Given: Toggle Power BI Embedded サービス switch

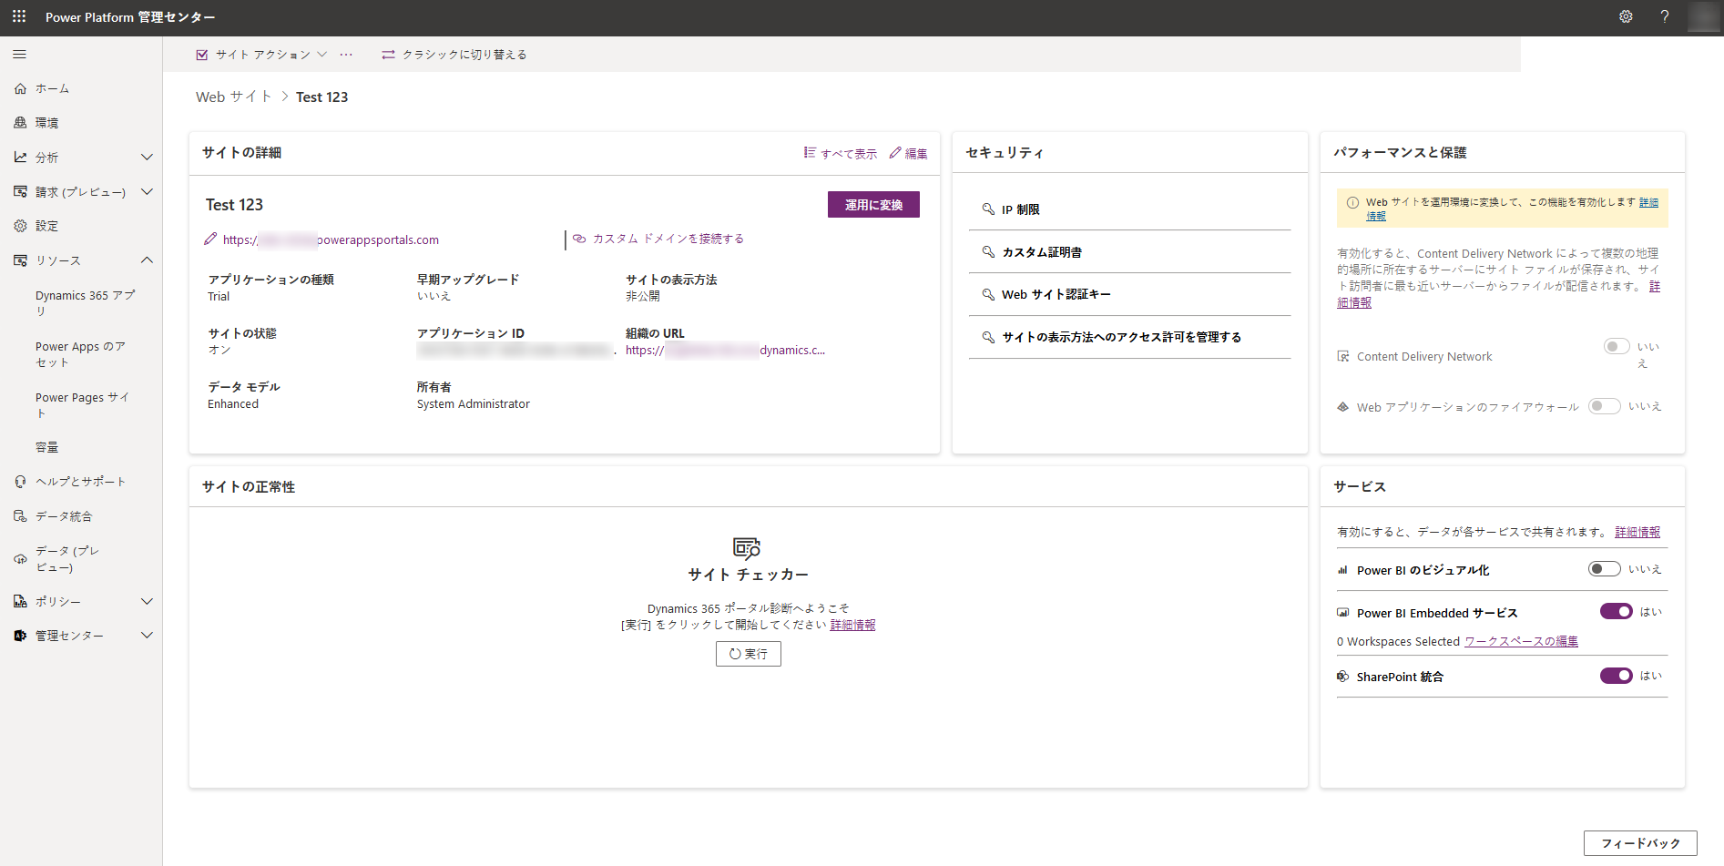Looking at the screenshot, I should [1617, 611].
